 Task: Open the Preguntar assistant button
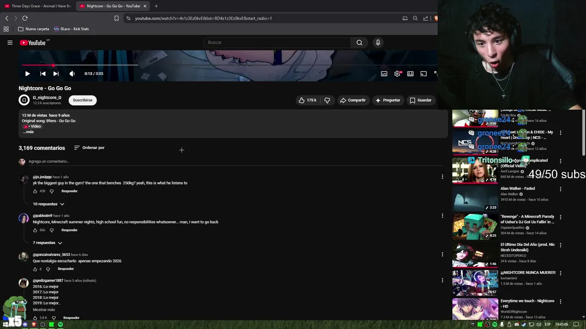point(388,100)
